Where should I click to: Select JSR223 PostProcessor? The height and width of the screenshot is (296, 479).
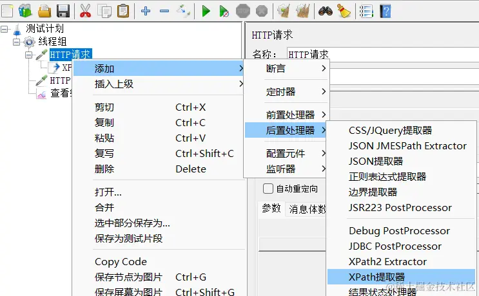click(401, 207)
